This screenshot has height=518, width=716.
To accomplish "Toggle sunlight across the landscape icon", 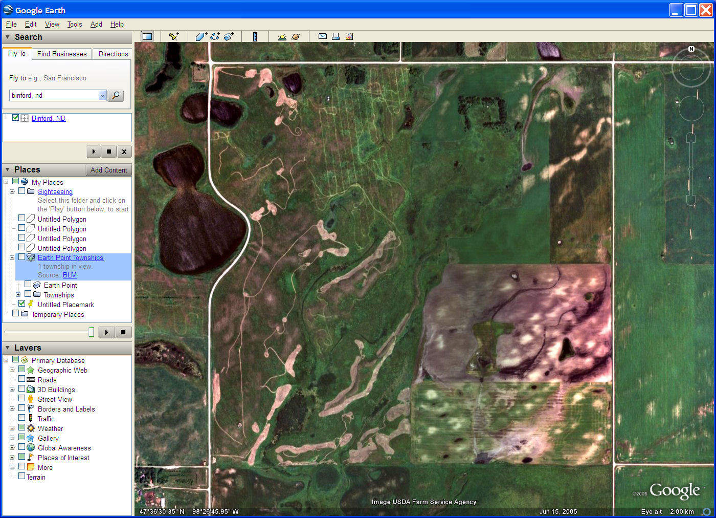I will pos(282,36).
